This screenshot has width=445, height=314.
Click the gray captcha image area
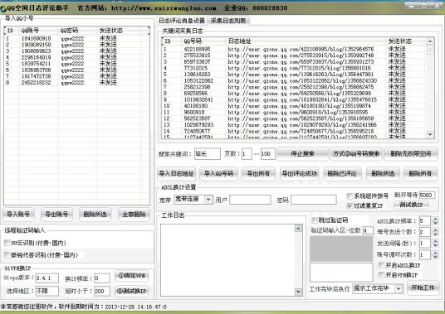(341, 249)
